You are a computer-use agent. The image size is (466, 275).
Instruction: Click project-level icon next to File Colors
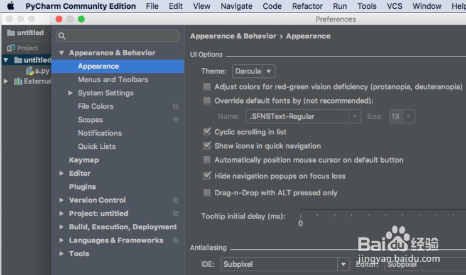click(x=176, y=107)
